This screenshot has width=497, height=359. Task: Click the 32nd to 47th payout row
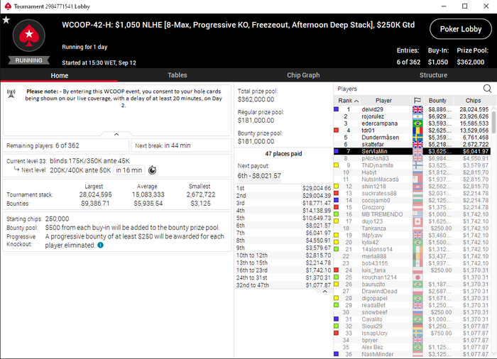pyautogui.click(x=283, y=285)
